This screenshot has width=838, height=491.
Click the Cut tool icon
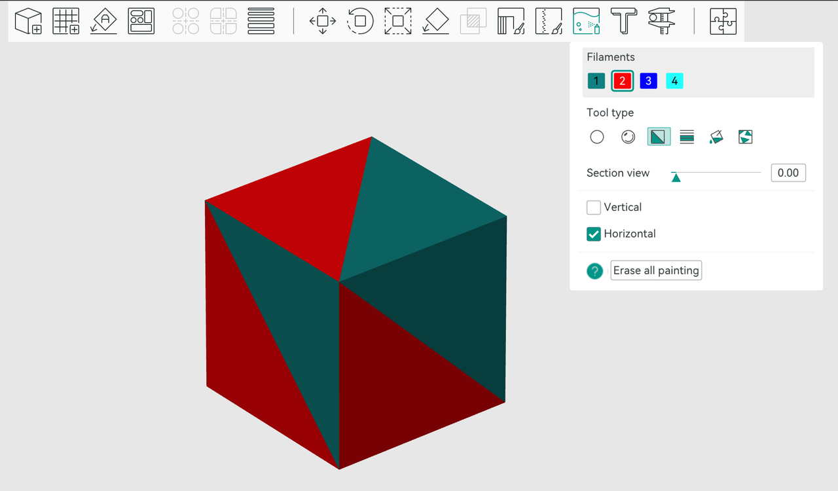(x=474, y=21)
